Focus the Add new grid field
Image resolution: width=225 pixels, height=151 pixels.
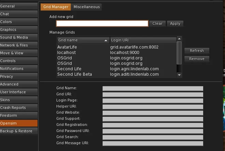102,23
